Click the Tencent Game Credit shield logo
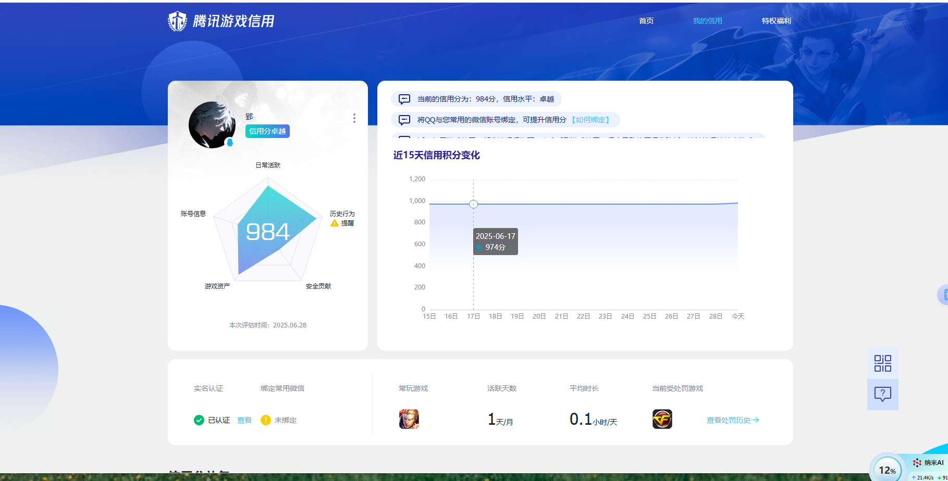The height and width of the screenshot is (481, 948). click(177, 21)
